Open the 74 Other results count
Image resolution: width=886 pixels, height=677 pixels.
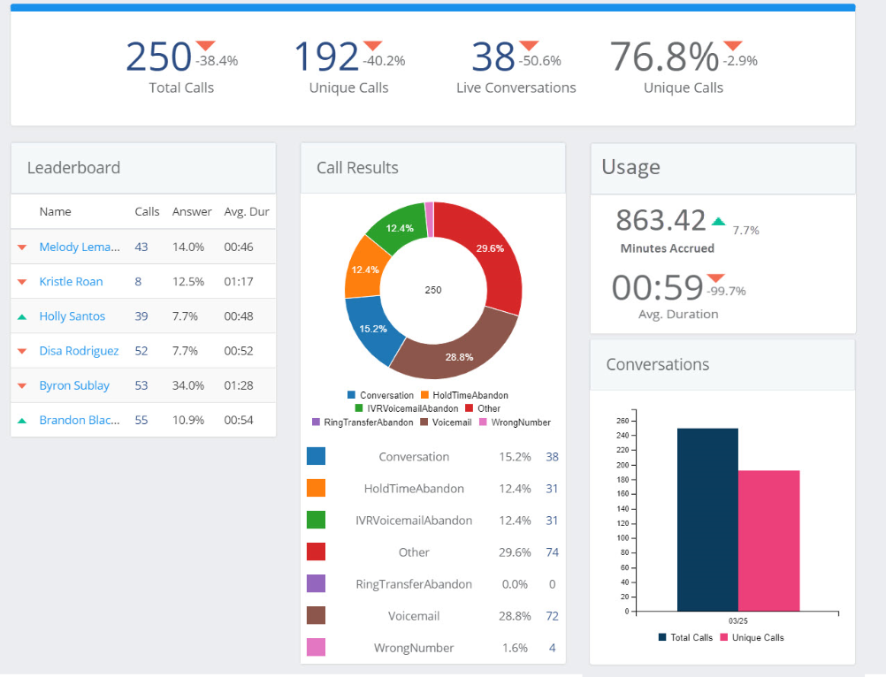552,552
